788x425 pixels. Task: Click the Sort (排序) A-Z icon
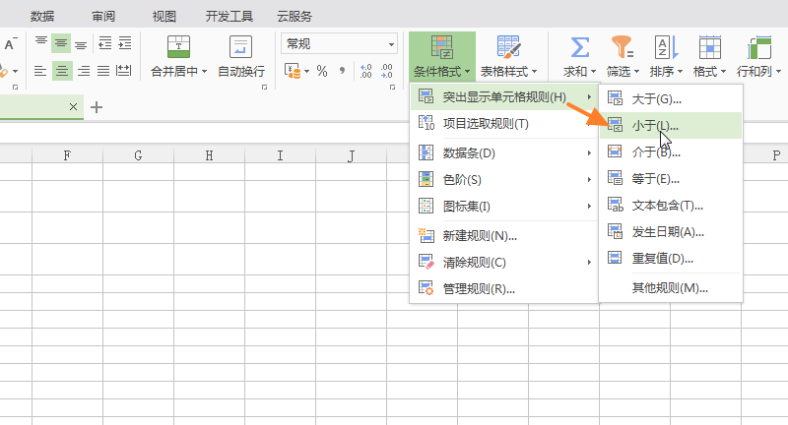(667, 47)
